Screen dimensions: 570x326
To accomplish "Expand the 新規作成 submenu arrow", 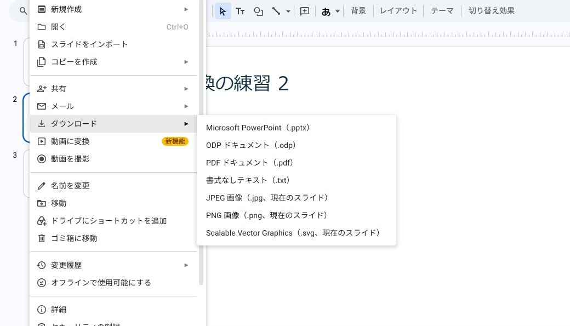I will coord(186,9).
